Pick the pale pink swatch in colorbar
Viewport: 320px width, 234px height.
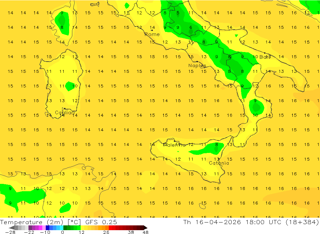[x=44, y=228]
